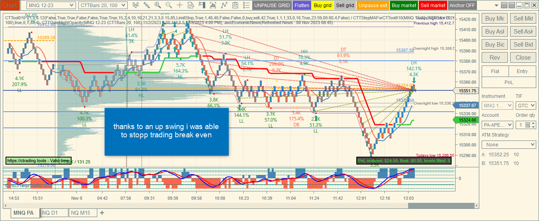
Task: Click the orange 15399.50 level label
Action: pyautogui.click(x=46, y=37)
